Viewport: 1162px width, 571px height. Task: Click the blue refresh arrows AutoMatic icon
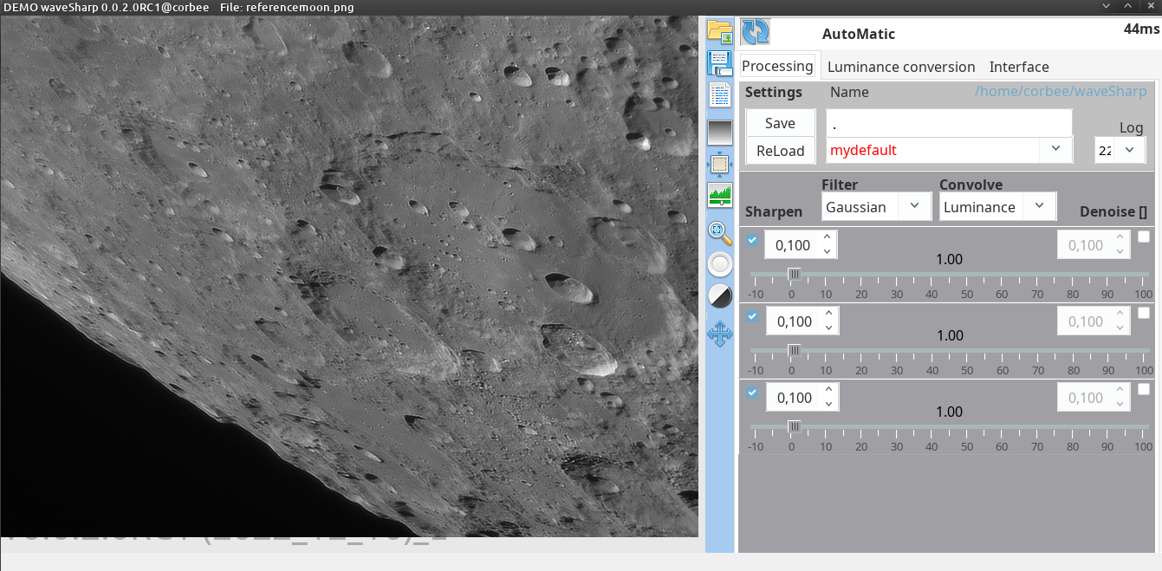pyautogui.click(x=756, y=32)
